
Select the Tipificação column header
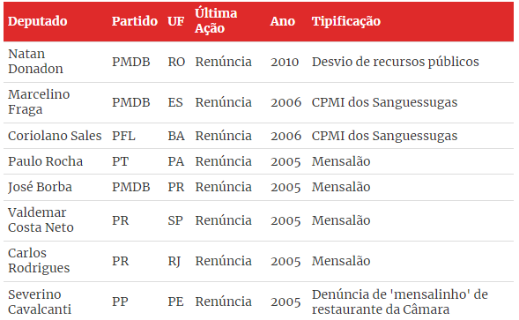pyautogui.click(x=346, y=21)
